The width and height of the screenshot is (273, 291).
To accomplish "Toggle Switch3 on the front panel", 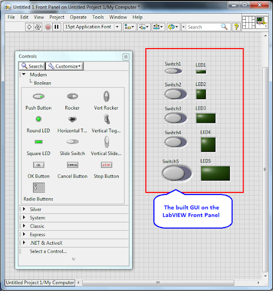I will [175, 118].
